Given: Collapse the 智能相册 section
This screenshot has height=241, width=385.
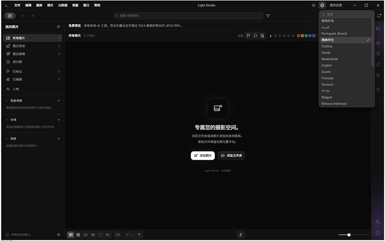Looking at the screenshot, I should click(7, 100).
